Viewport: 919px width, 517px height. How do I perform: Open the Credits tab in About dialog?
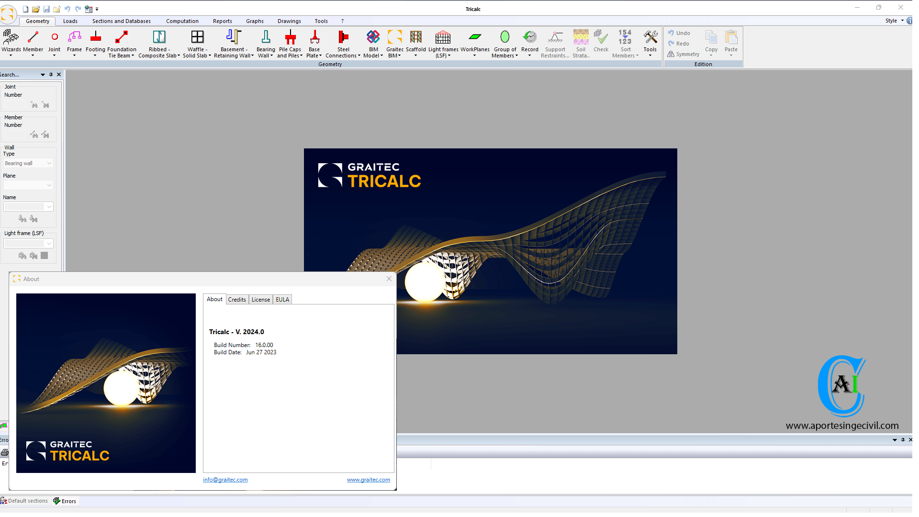[237, 299]
